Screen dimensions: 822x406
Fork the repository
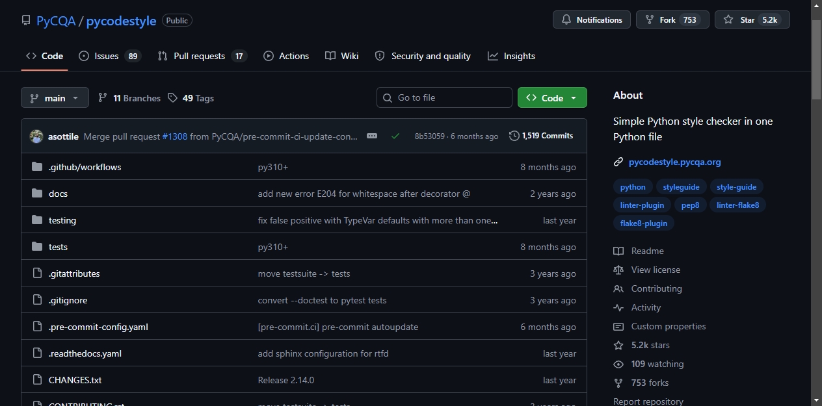point(672,19)
